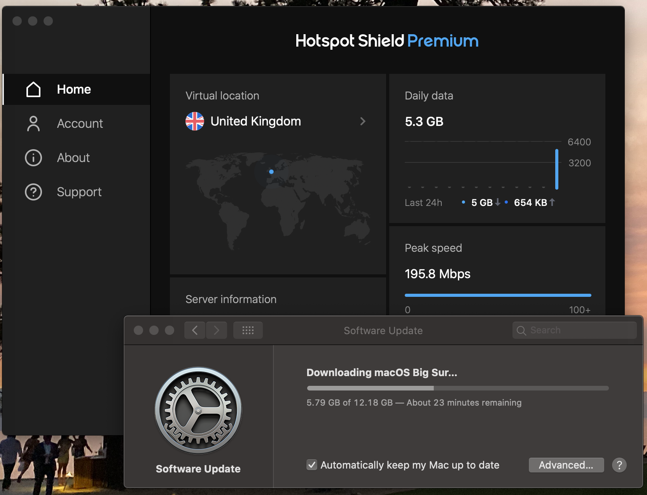This screenshot has height=495, width=647.
Task: Open the Home section in Hotspot Shield
Action: [x=77, y=89]
